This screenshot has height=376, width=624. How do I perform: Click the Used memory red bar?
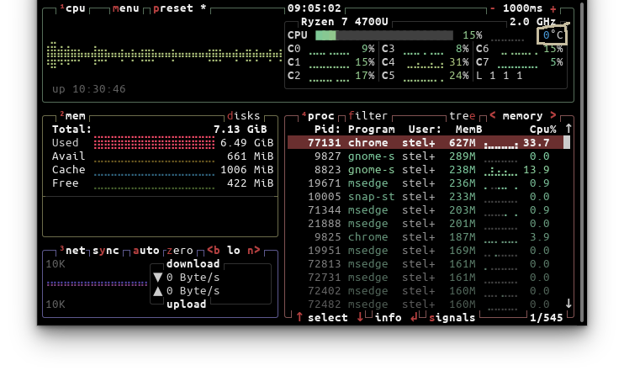tap(154, 142)
